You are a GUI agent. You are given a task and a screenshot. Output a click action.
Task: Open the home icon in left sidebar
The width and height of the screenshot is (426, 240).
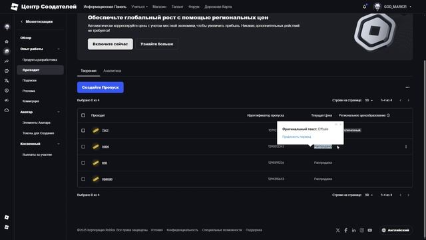[x=7, y=41]
